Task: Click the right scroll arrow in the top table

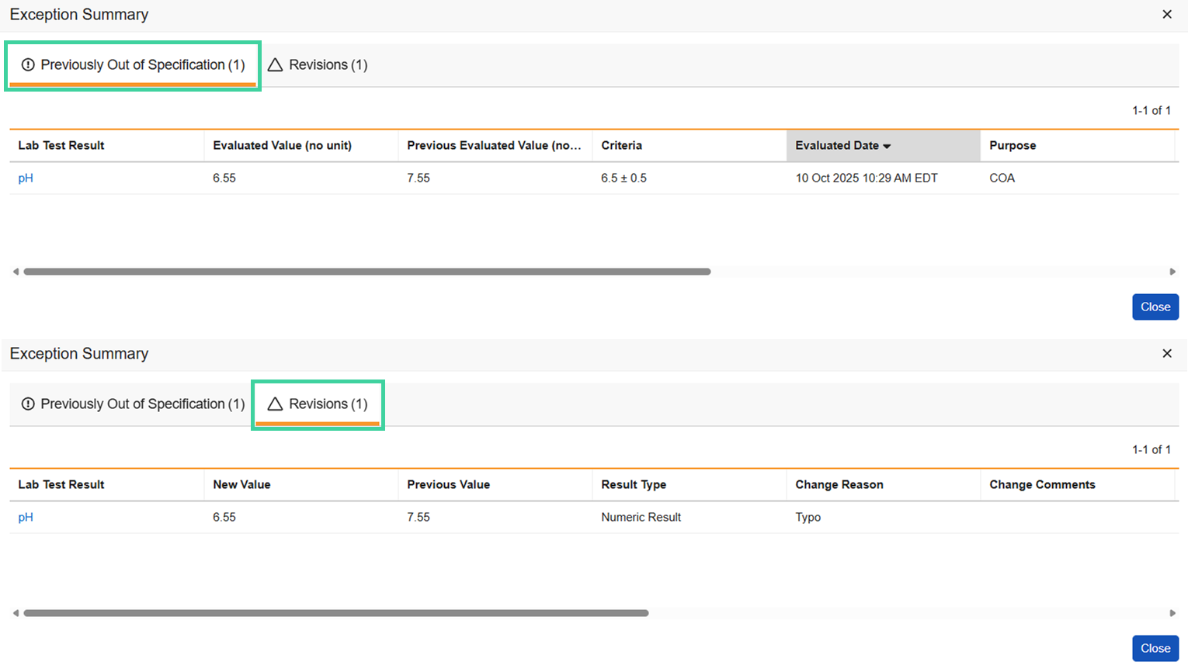Action: click(1173, 271)
